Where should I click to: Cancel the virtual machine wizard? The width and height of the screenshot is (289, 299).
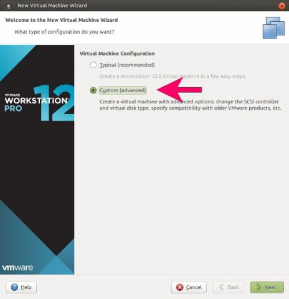(189, 287)
